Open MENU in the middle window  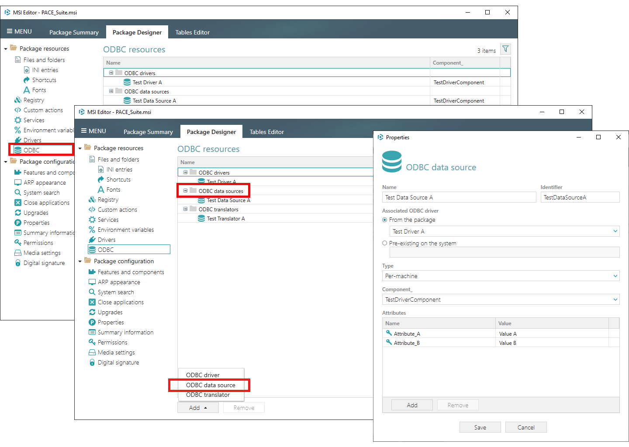tap(93, 131)
